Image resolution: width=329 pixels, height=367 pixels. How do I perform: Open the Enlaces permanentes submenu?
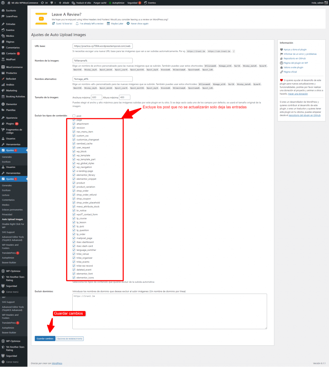point(13,210)
